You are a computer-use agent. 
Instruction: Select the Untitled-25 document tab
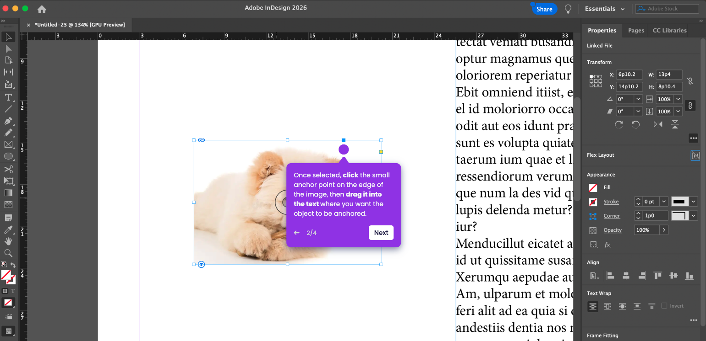[80, 25]
